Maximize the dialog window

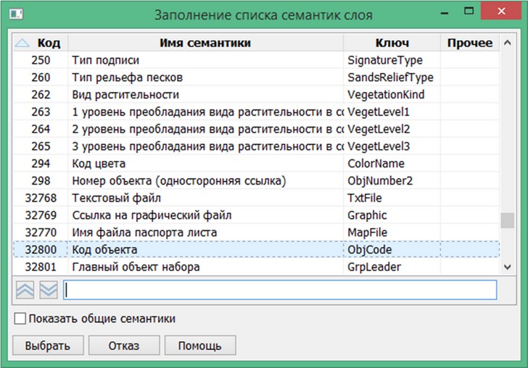(470, 12)
